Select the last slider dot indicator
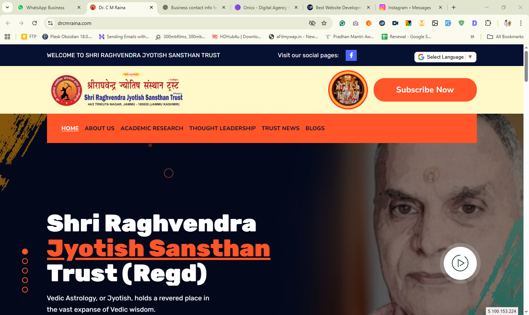 (25, 290)
